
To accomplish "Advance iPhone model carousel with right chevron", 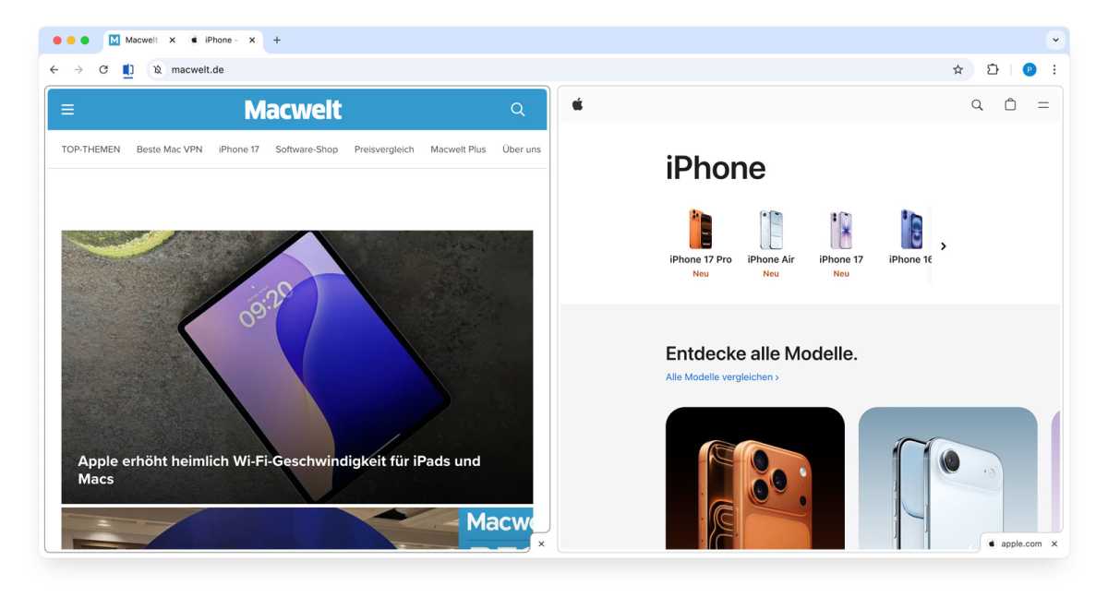I will (x=944, y=246).
